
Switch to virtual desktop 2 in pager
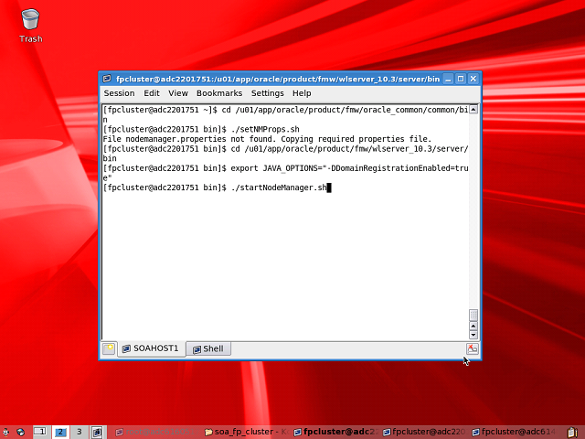(59, 432)
